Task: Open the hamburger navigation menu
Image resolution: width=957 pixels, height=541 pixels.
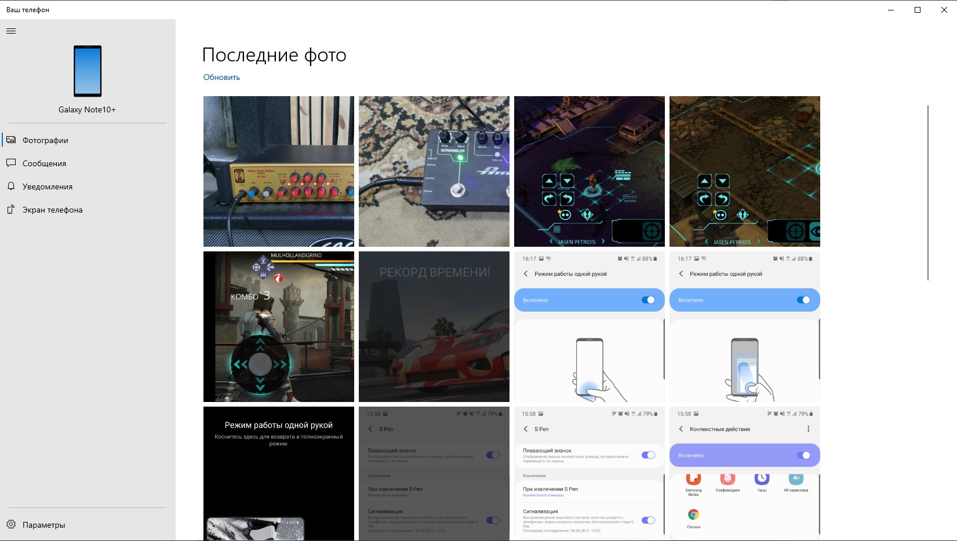Action: (11, 31)
